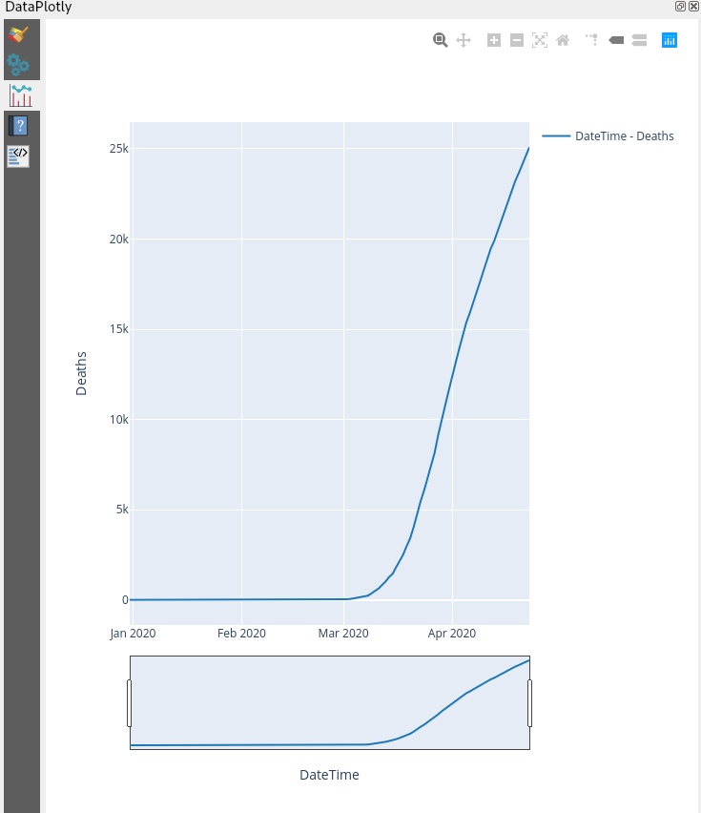Zoom out using the minus icon
This screenshot has width=701, height=813.
coord(517,40)
